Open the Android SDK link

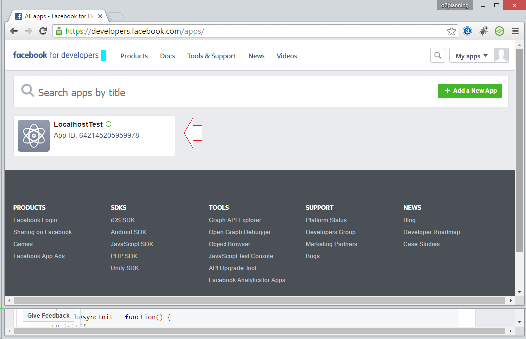pyautogui.click(x=128, y=232)
